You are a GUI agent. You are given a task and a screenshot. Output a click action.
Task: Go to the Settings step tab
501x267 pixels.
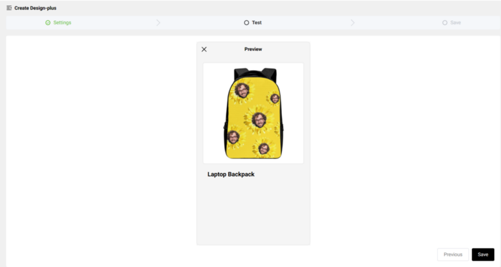(x=62, y=22)
